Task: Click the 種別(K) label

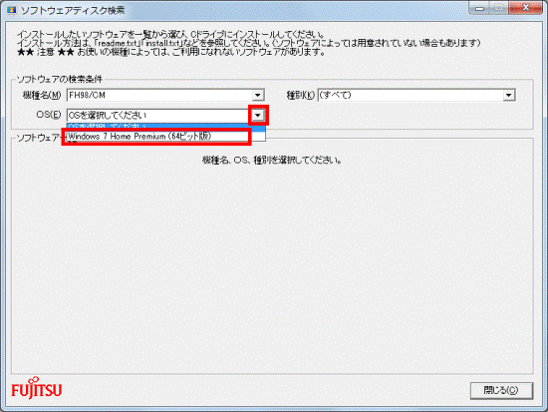Action: tap(301, 95)
